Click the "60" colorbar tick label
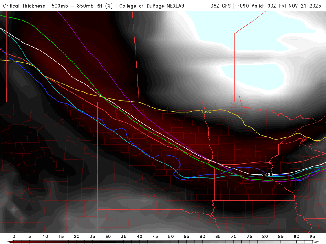Image resolution: width=326 pixels, height=244 pixels. 202,237
